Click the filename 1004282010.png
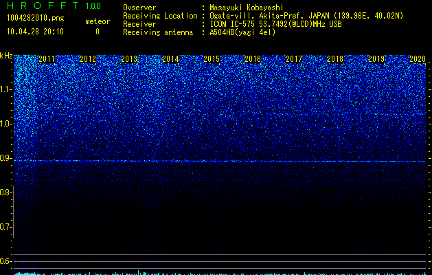The width and height of the screenshot is (432, 275). click(x=36, y=19)
